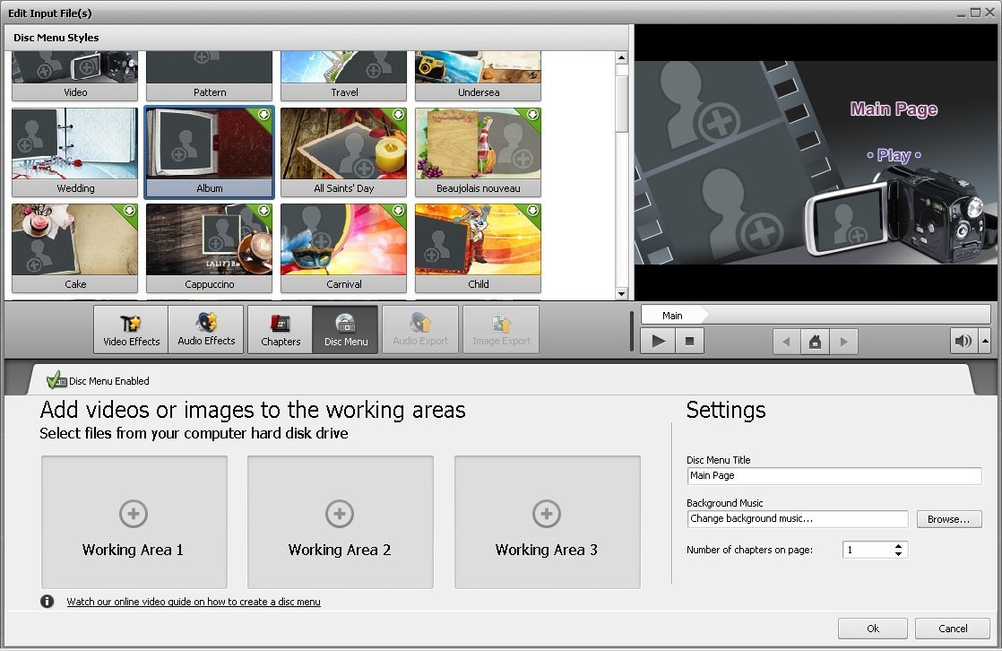This screenshot has width=1002, height=651.
Task: Click the home icon in preview navigation
Action: tap(815, 341)
